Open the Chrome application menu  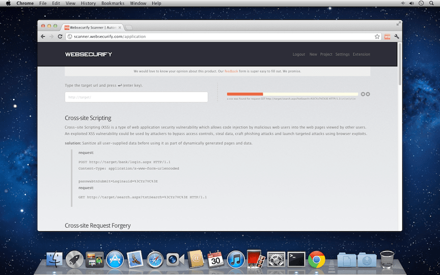point(25,4)
